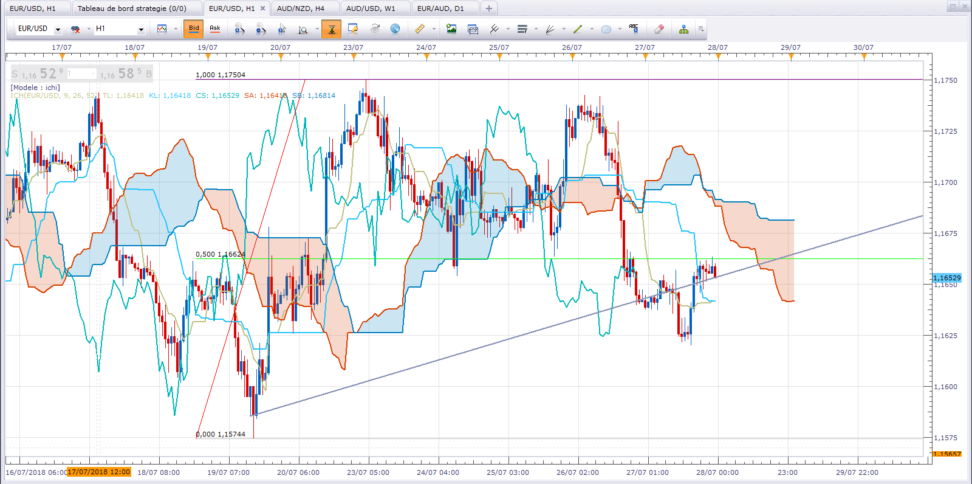Select the ellipse shape tool
Image resolution: width=972 pixels, height=484 pixels.
(606, 29)
